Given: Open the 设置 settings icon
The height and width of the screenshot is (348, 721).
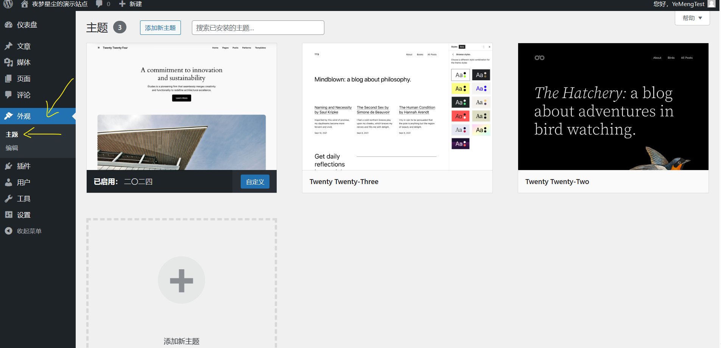Looking at the screenshot, I should 9,215.
